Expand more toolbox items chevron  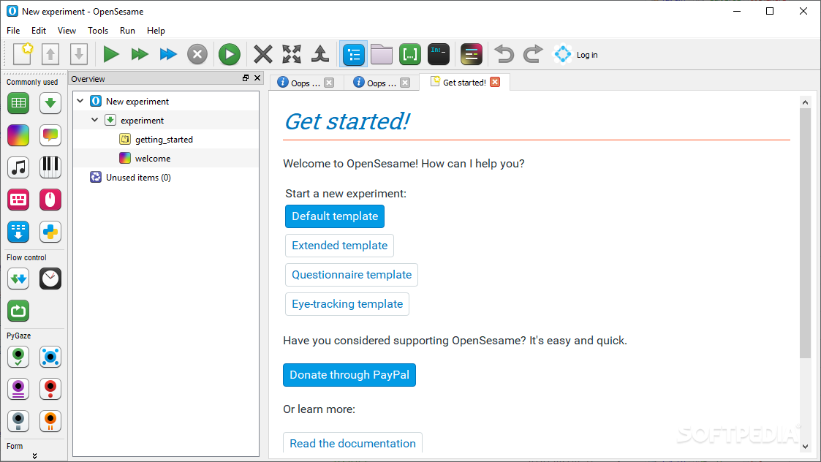tap(34, 455)
